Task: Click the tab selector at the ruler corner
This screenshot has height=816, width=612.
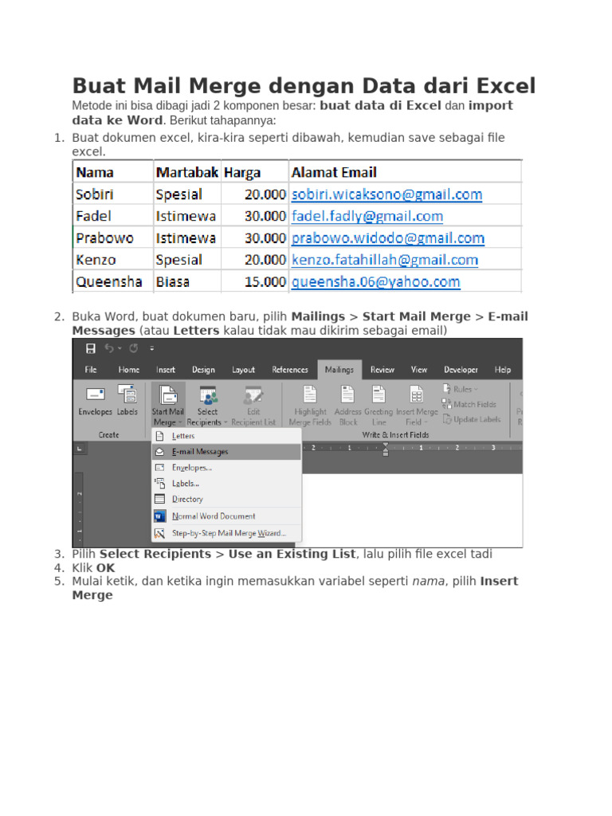Action: 80,448
